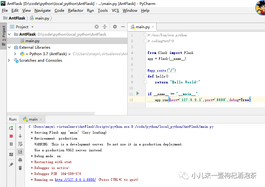Click fold end marker at line 9

tap(145, 82)
